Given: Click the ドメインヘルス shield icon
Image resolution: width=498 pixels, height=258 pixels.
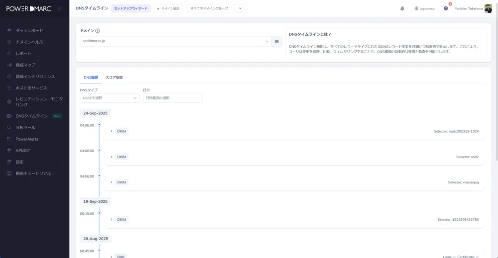Looking at the screenshot, I should coord(9,42).
